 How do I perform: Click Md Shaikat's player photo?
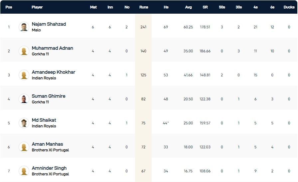[x=24, y=123]
